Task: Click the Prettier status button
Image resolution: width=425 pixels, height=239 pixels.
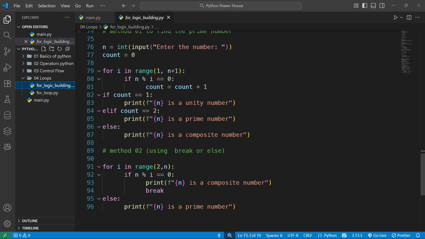Action: coord(401,235)
